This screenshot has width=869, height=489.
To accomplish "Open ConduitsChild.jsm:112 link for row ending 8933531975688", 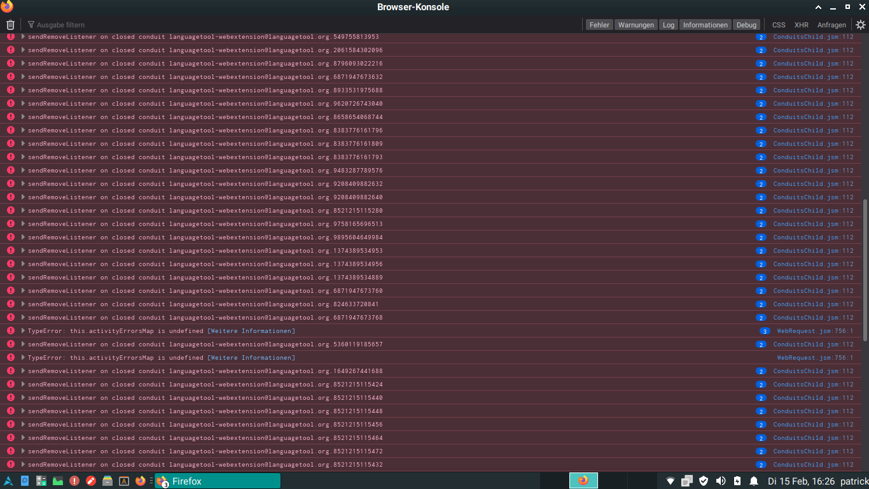I will point(813,90).
